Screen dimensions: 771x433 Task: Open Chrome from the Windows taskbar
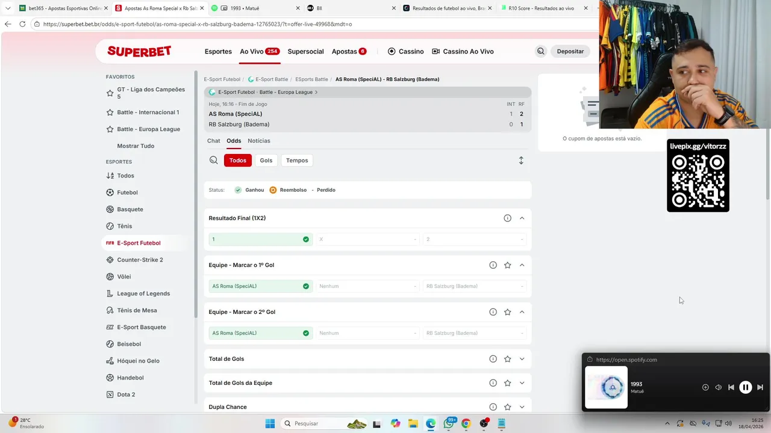(x=466, y=423)
